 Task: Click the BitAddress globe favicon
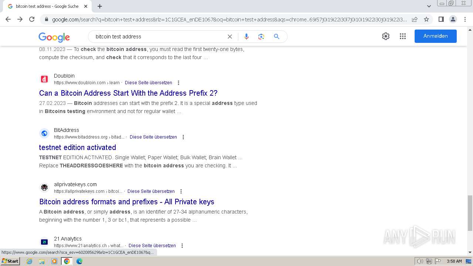coord(44,133)
